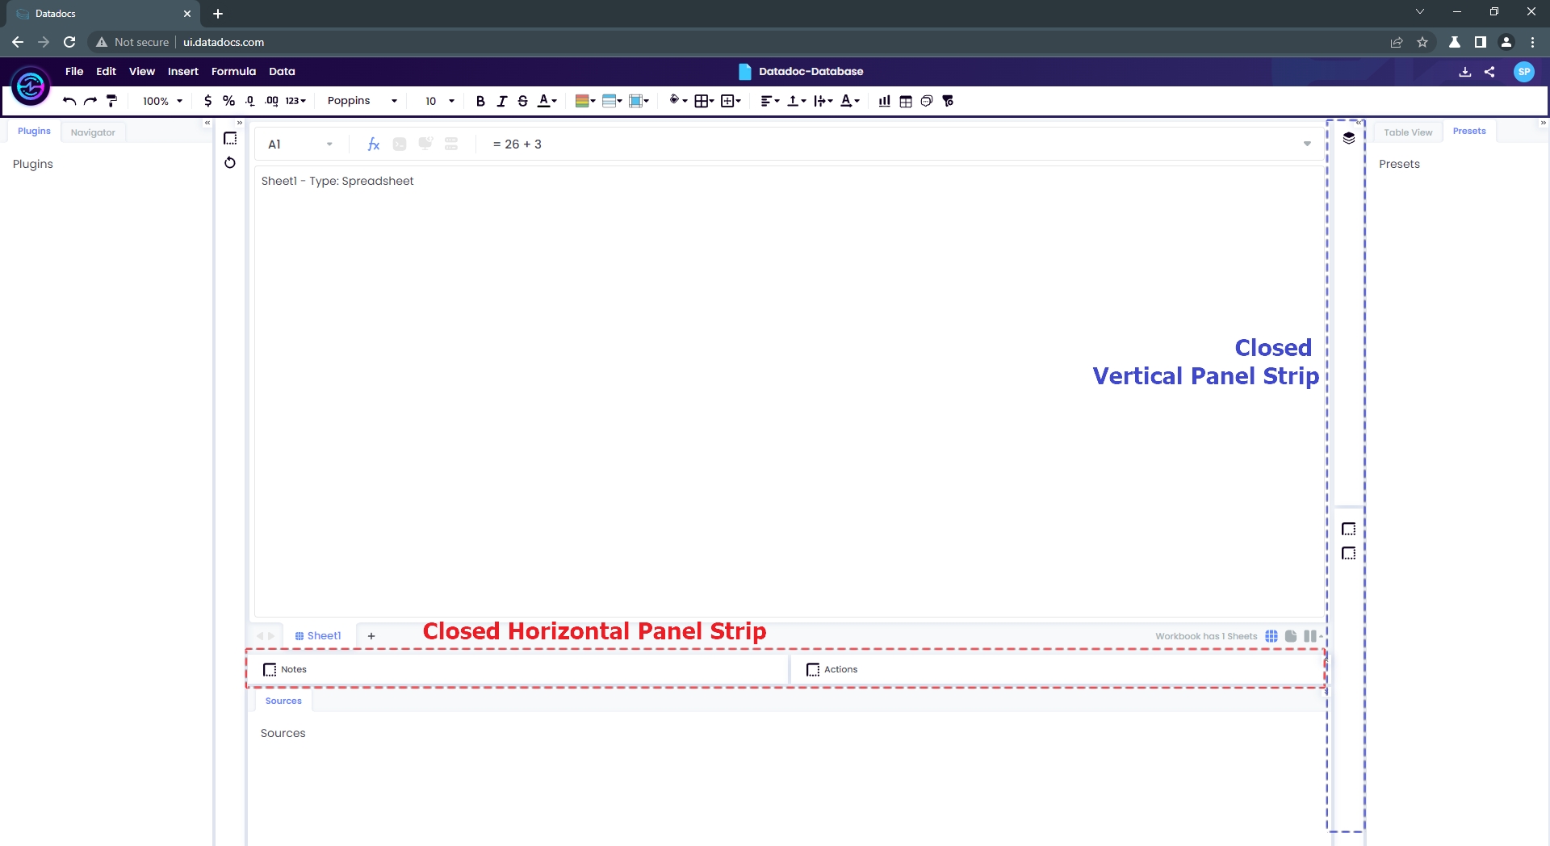This screenshot has height=846, width=1550.
Task: Toggle italic formatting
Action: click(501, 101)
